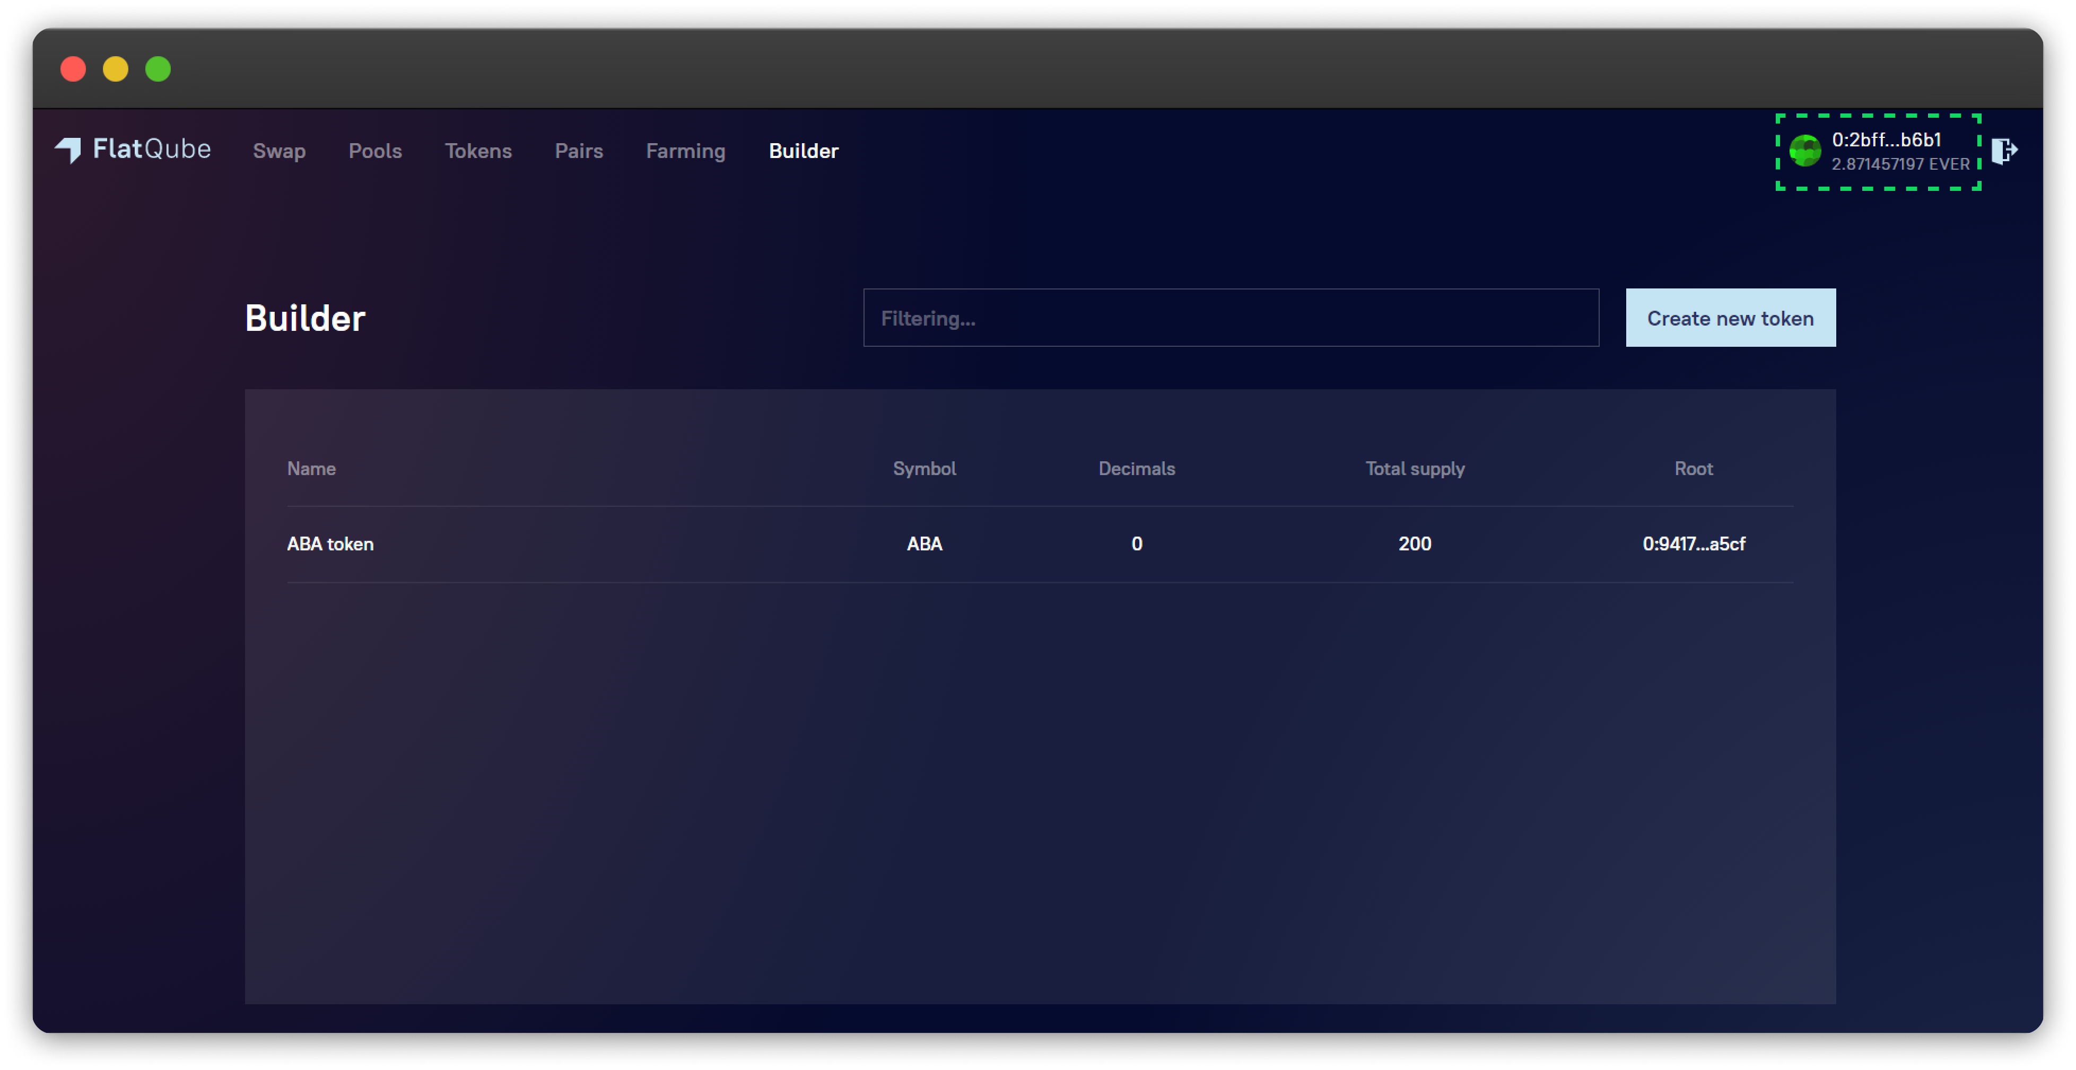2076x1070 pixels.
Task: Click the ABA symbol cell
Action: [923, 544]
